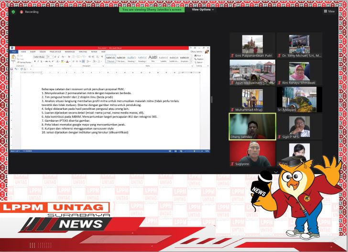This screenshot has width=348, height=252.
Task: Click the Print Layout view icon
Action: coord(175,151)
